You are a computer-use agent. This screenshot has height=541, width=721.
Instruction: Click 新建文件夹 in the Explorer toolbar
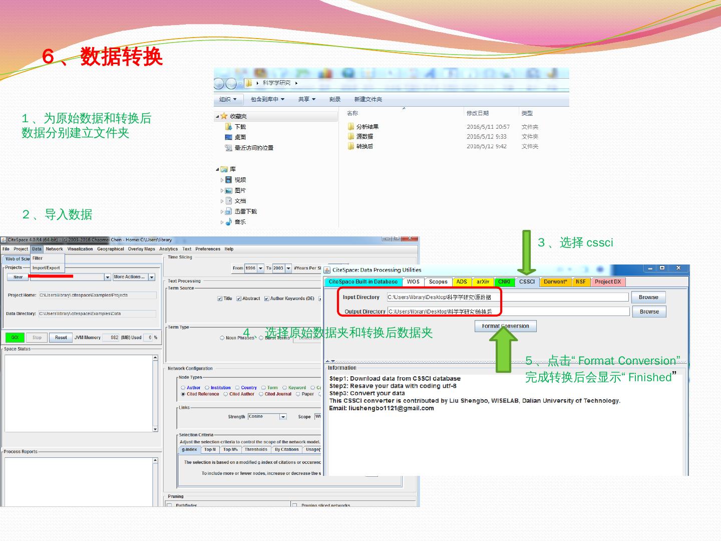[x=368, y=99]
